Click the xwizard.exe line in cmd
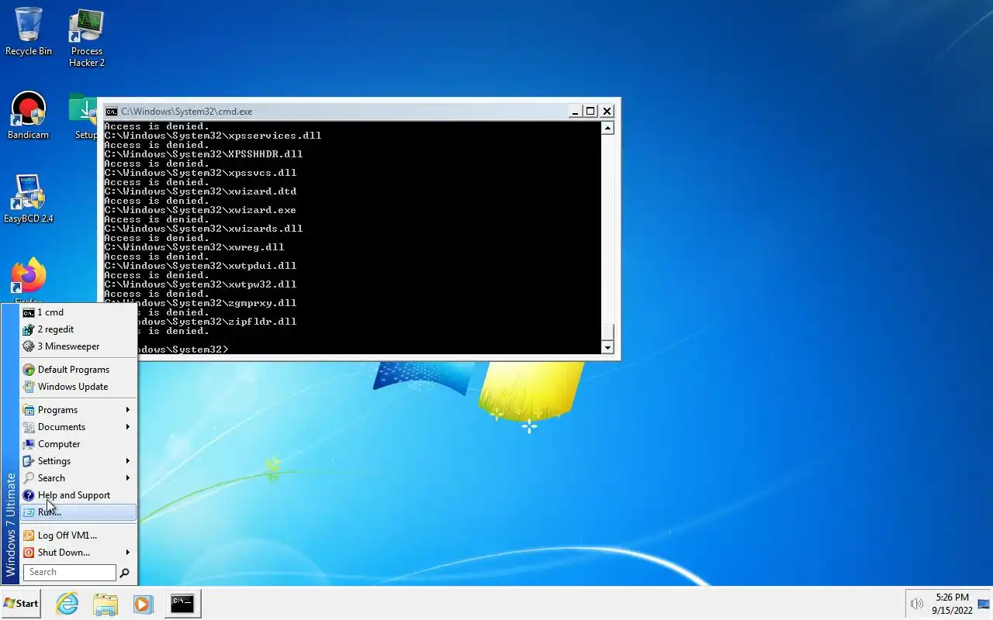993x620 pixels. tap(200, 210)
